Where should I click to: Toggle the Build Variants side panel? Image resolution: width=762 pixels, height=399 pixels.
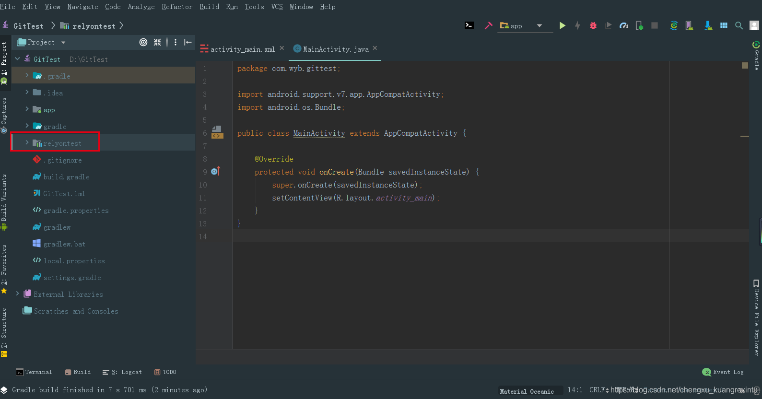[4, 202]
